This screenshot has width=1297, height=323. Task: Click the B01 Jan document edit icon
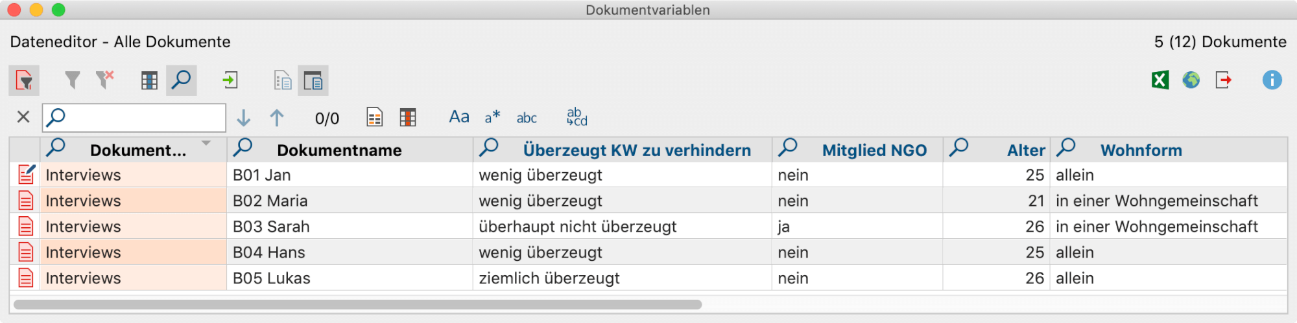click(26, 174)
